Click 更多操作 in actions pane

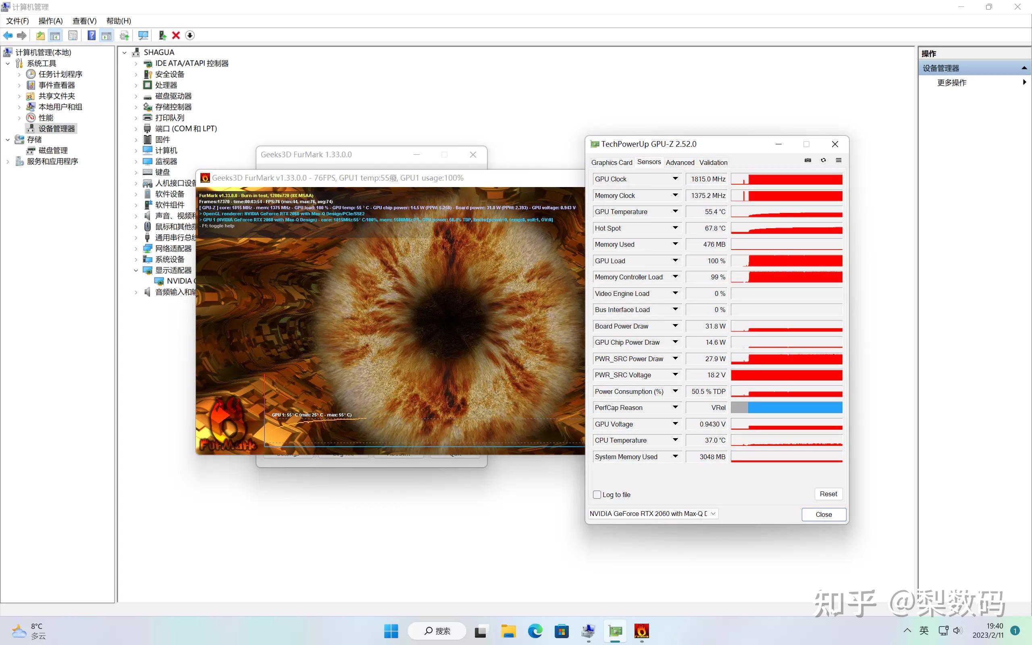pyautogui.click(x=951, y=83)
